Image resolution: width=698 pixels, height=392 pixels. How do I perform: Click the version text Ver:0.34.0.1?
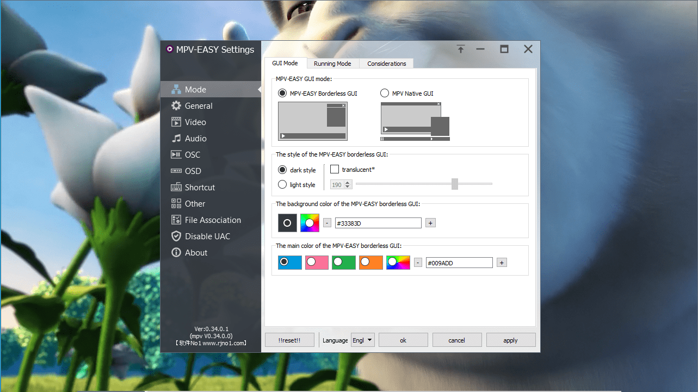(x=211, y=329)
